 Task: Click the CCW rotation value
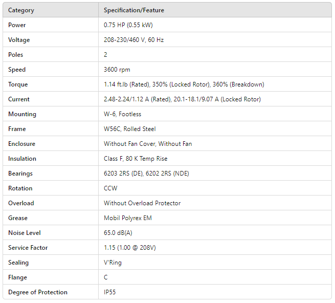coord(111,188)
